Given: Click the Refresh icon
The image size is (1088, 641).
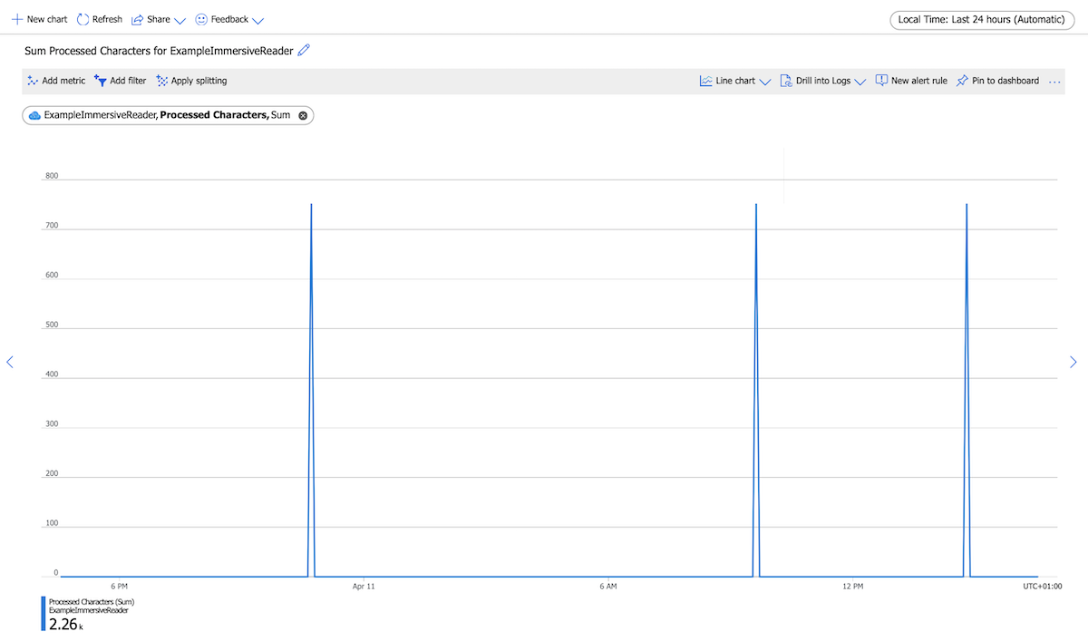Looking at the screenshot, I should click(x=83, y=19).
